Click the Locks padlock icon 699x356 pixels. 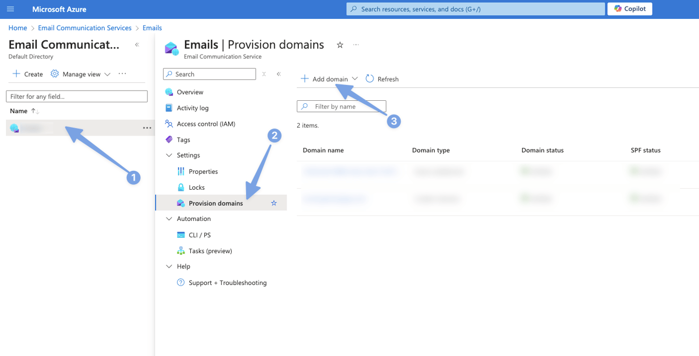181,187
